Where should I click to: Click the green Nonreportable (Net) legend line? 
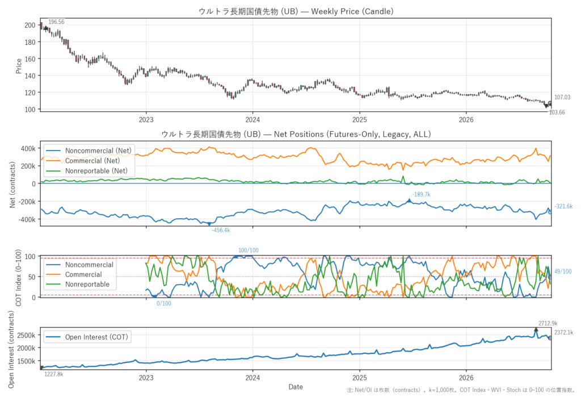click(53, 171)
